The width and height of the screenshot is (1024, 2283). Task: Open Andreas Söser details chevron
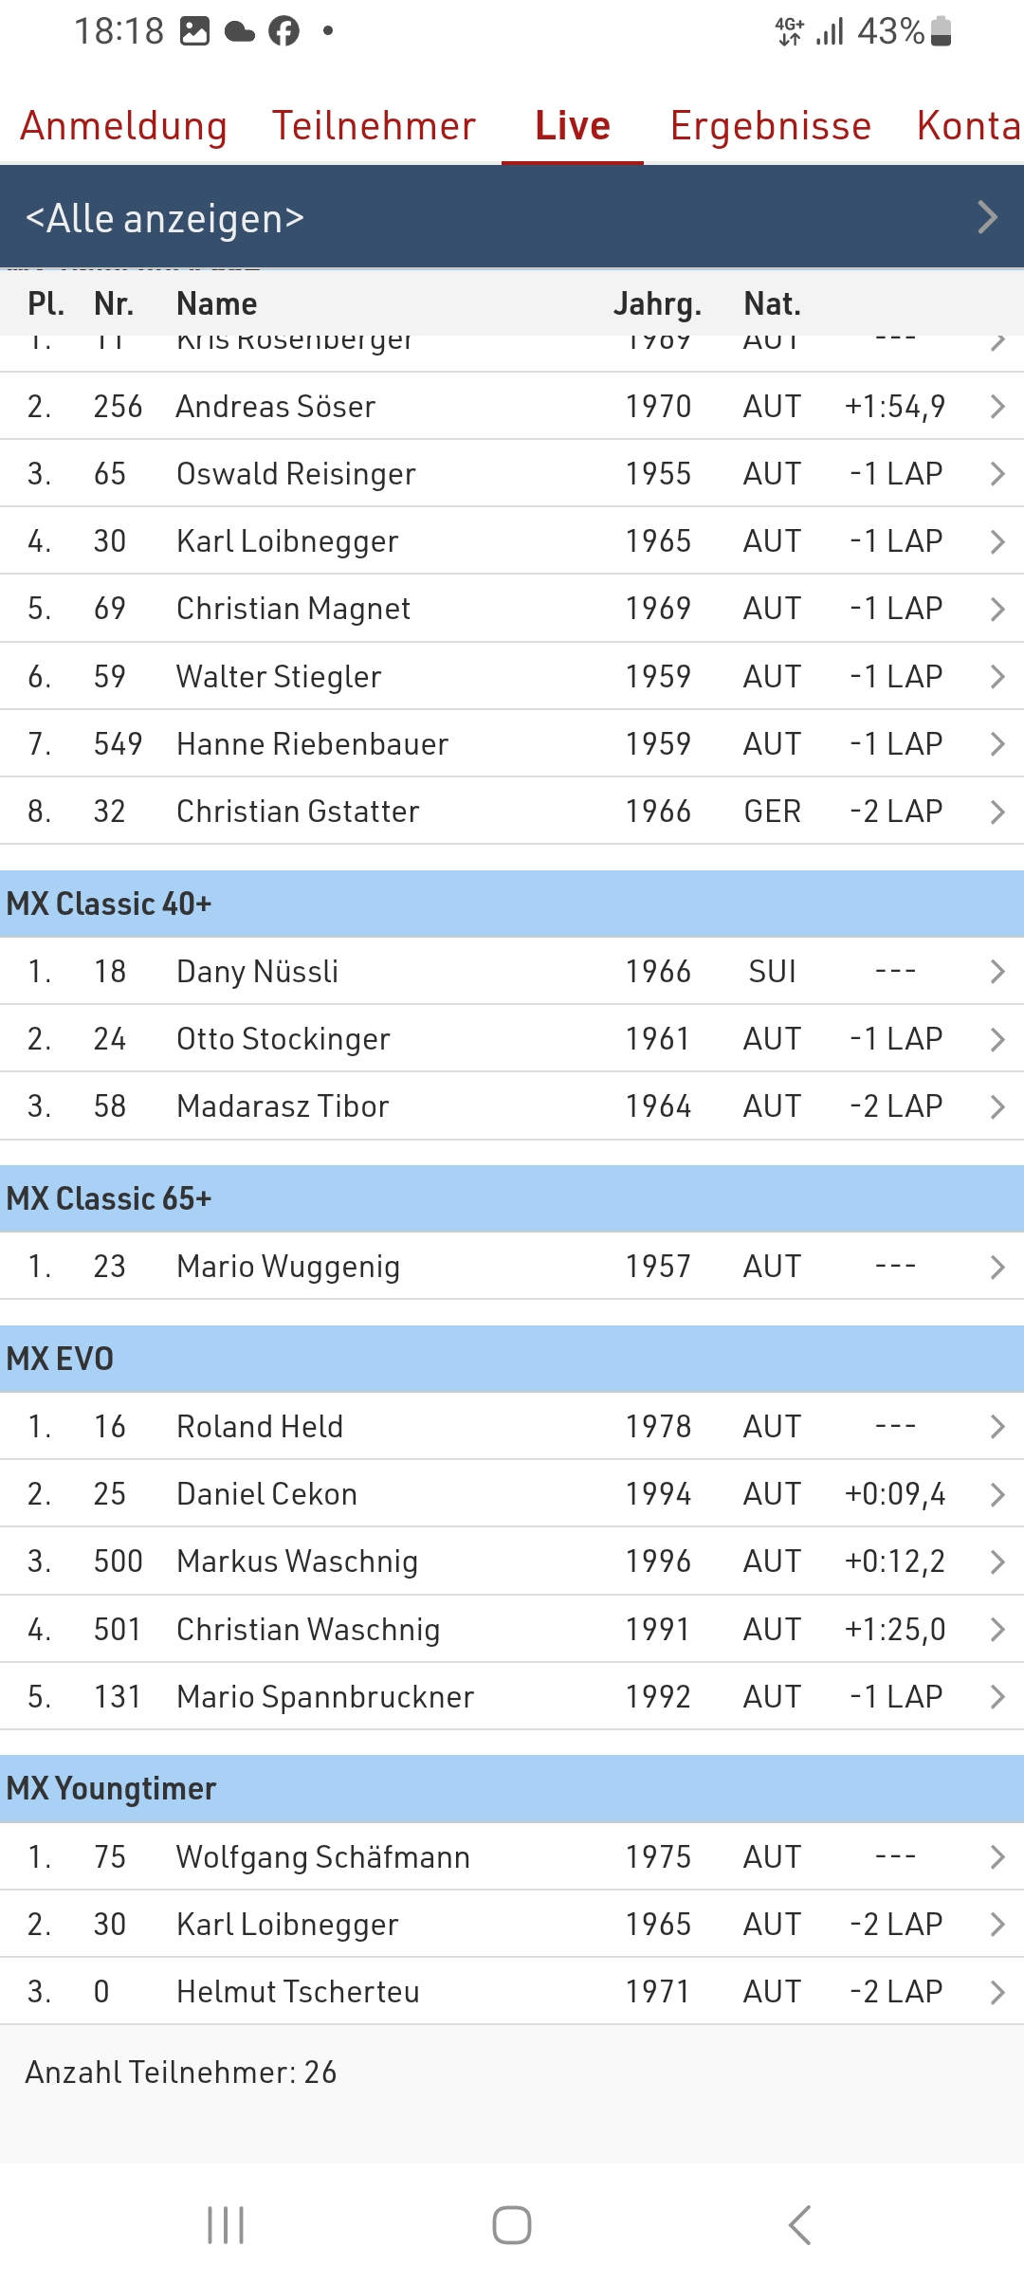(x=997, y=407)
